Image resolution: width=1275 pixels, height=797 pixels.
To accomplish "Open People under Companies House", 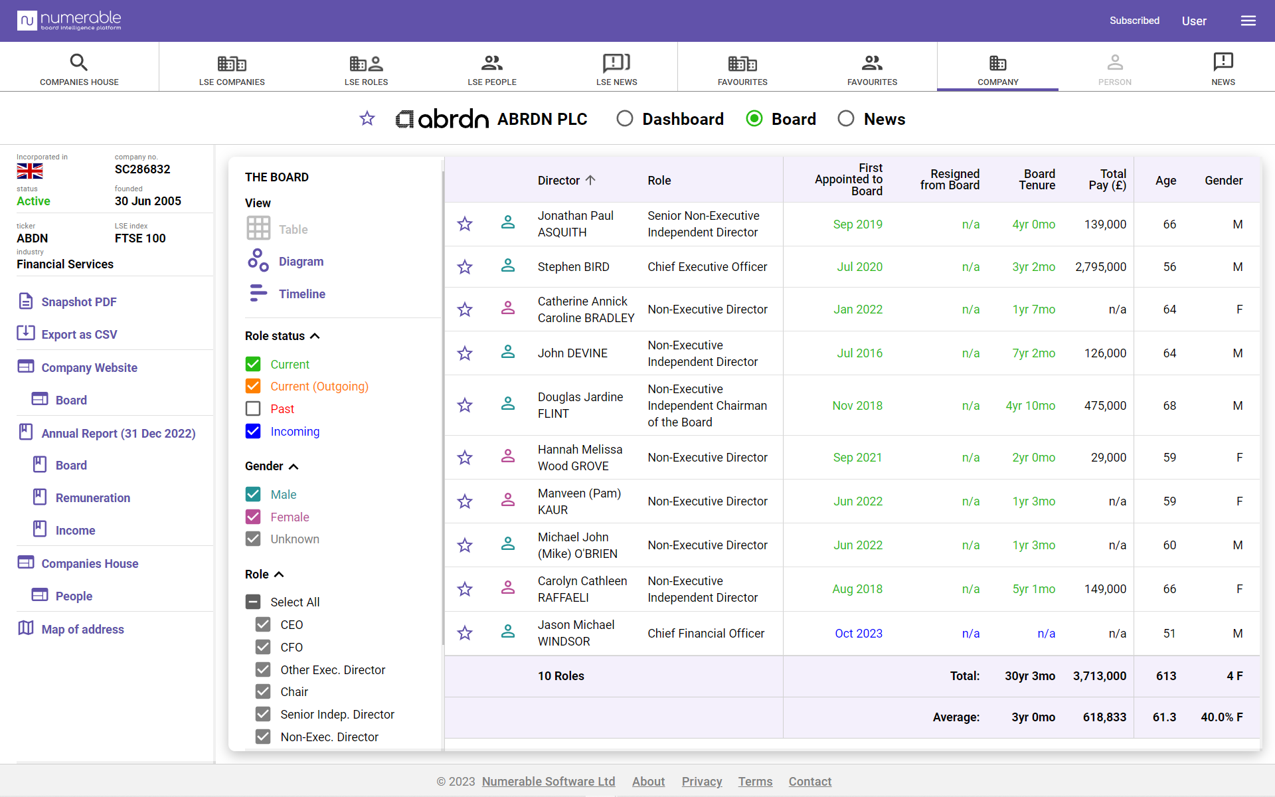I will point(74,596).
